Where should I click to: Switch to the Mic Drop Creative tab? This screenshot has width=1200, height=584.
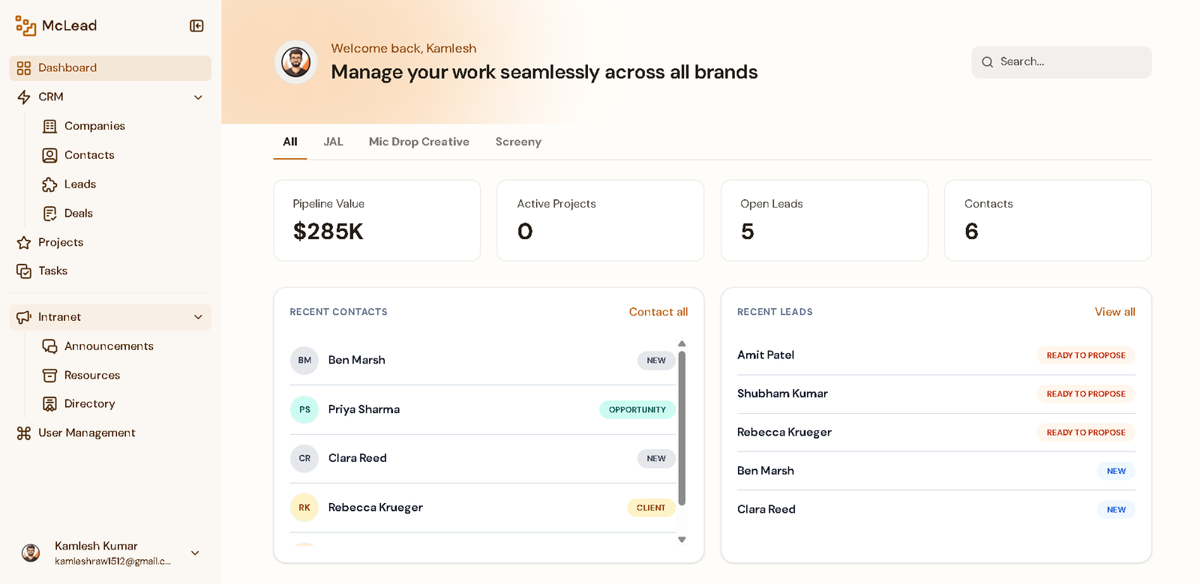pyautogui.click(x=419, y=142)
